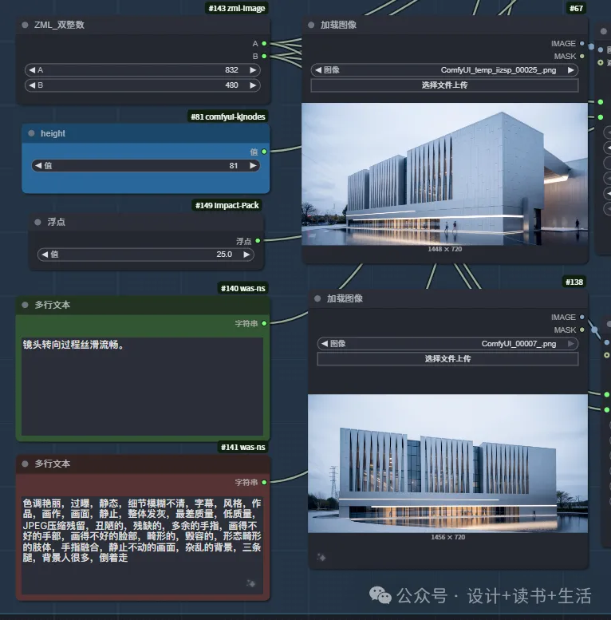Click the 1448 × 720 building preview image

click(x=444, y=173)
